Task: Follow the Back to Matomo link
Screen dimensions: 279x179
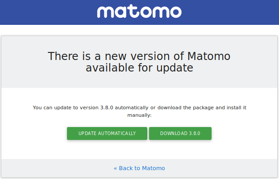Action: (139, 168)
